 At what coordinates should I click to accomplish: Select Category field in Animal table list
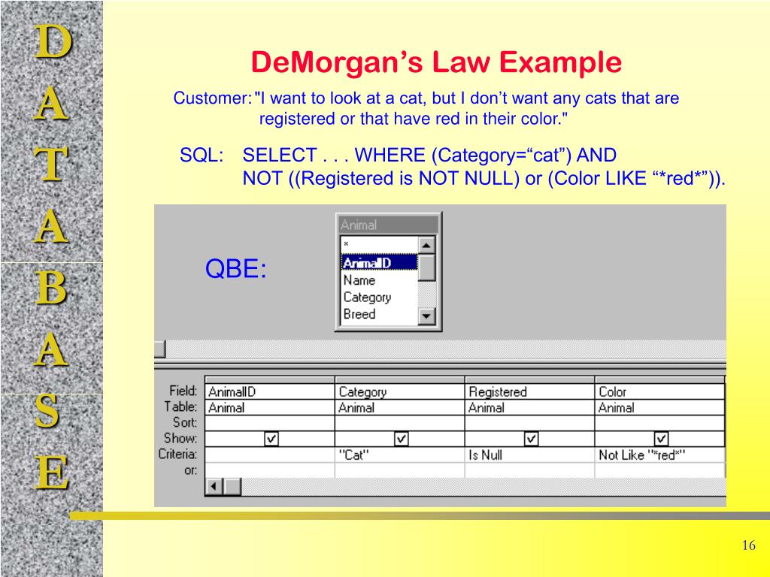pyautogui.click(x=379, y=298)
